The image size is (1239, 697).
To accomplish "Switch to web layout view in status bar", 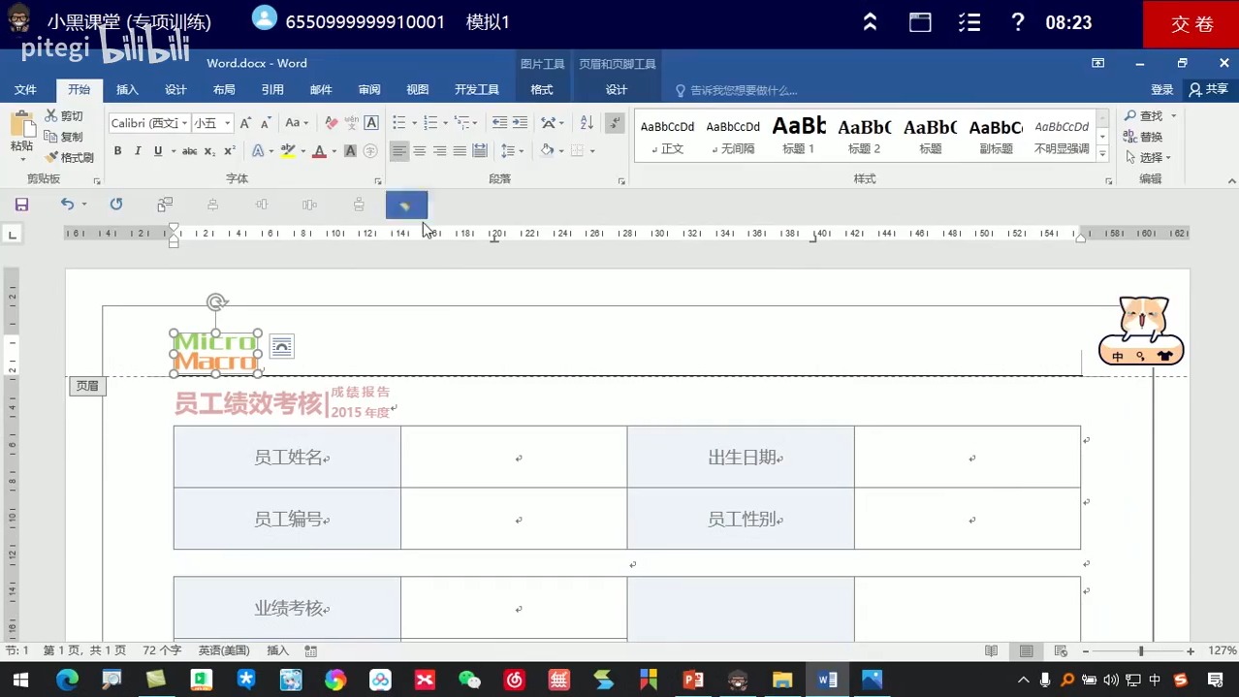I will tap(1061, 651).
